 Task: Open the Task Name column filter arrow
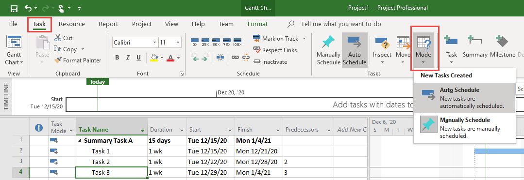[x=143, y=131]
